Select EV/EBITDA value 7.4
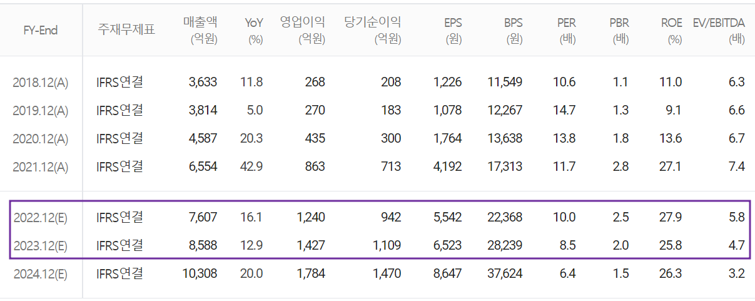The image size is (755, 301). [737, 167]
